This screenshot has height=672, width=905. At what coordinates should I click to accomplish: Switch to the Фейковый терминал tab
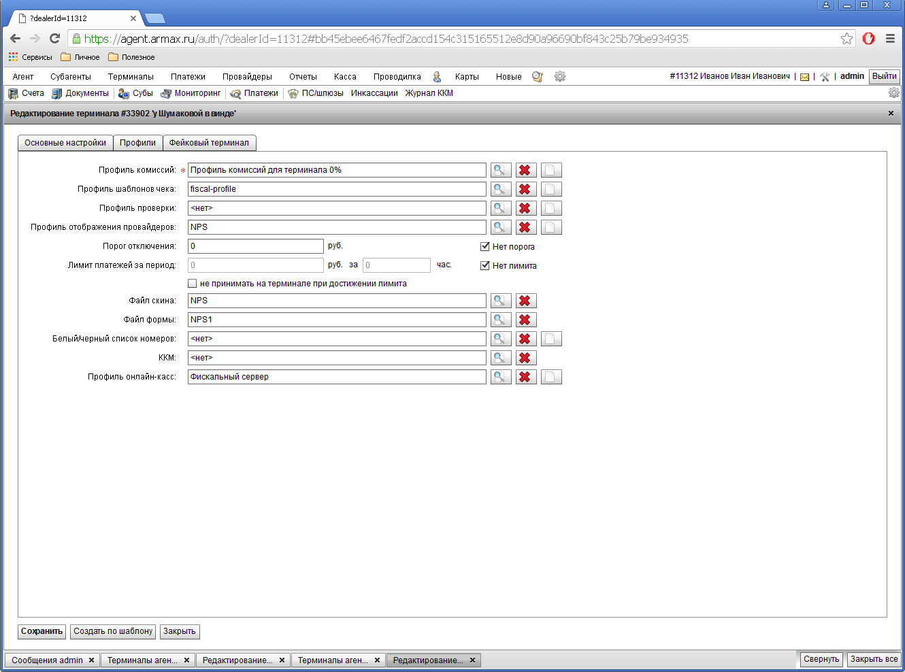tap(209, 143)
